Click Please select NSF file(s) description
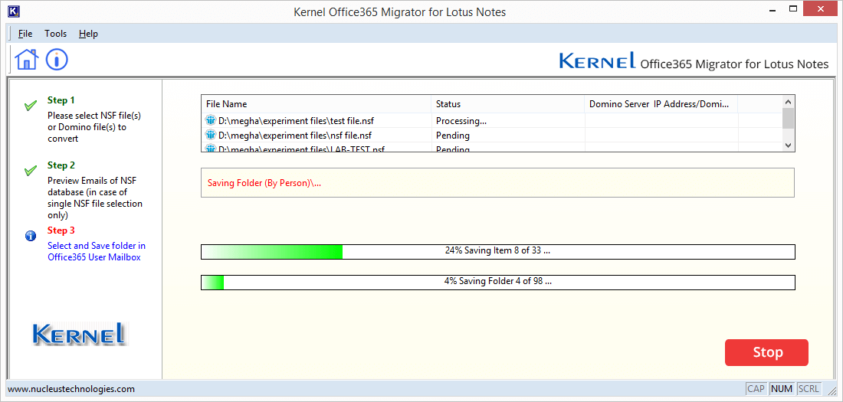Screen dimensions: 843x402 [x=94, y=127]
